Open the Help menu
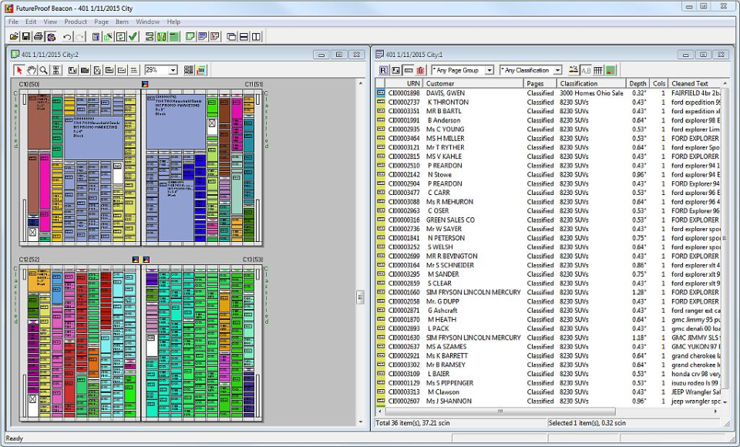The width and height of the screenshot is (740, 447). (x=173, y=22)
